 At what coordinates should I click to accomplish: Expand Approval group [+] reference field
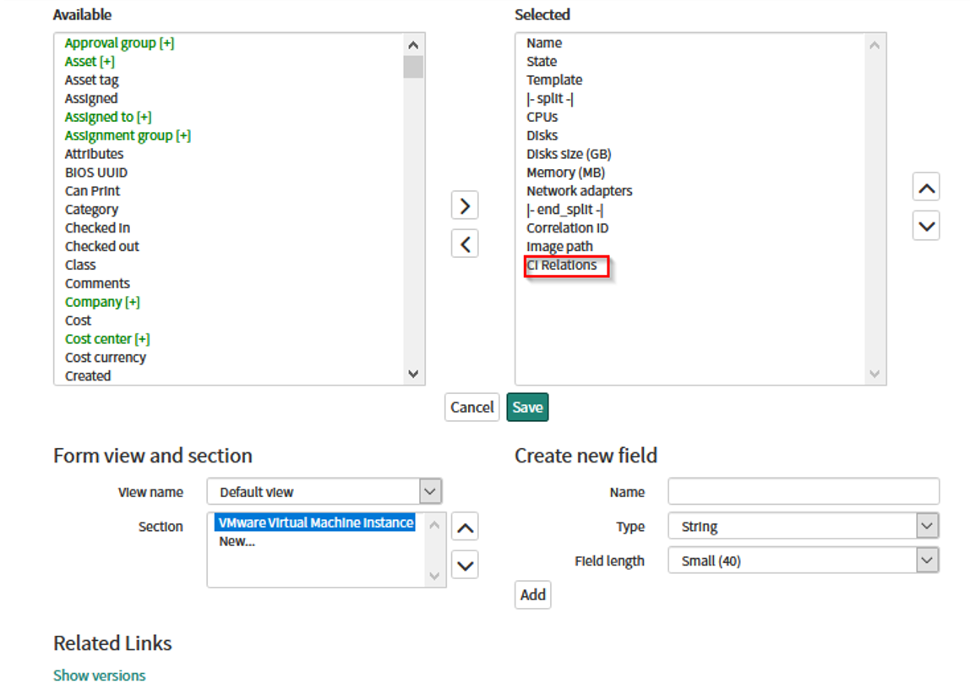pyautogui.click(x=119, y=43)
